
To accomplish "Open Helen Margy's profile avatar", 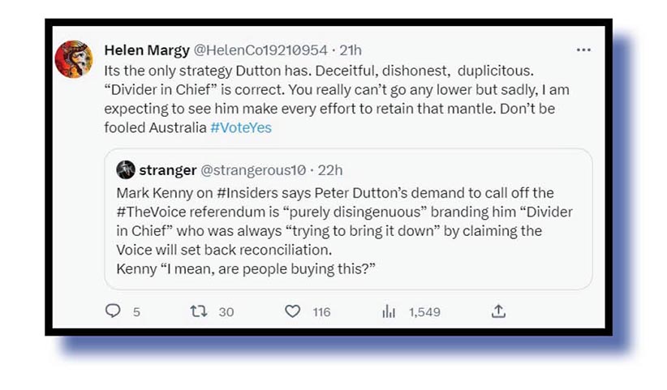I will coord(72,58).
